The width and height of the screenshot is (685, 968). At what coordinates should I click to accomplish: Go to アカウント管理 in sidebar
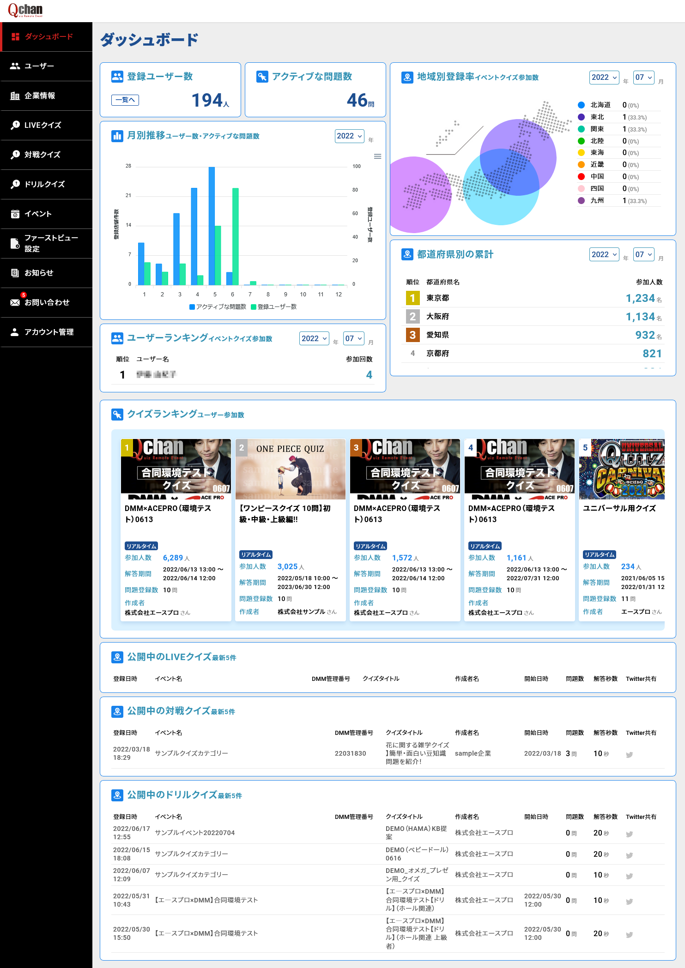[x=48, y=332]
